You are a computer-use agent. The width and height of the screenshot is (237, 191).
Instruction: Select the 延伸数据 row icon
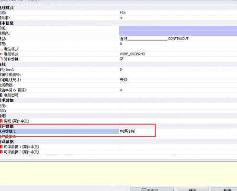click(x=1, y=59)
